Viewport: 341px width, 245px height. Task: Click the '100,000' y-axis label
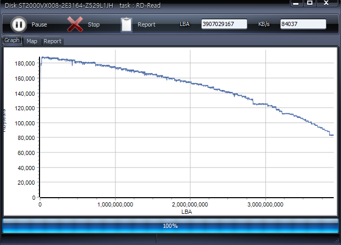click(x=25, y=123)
